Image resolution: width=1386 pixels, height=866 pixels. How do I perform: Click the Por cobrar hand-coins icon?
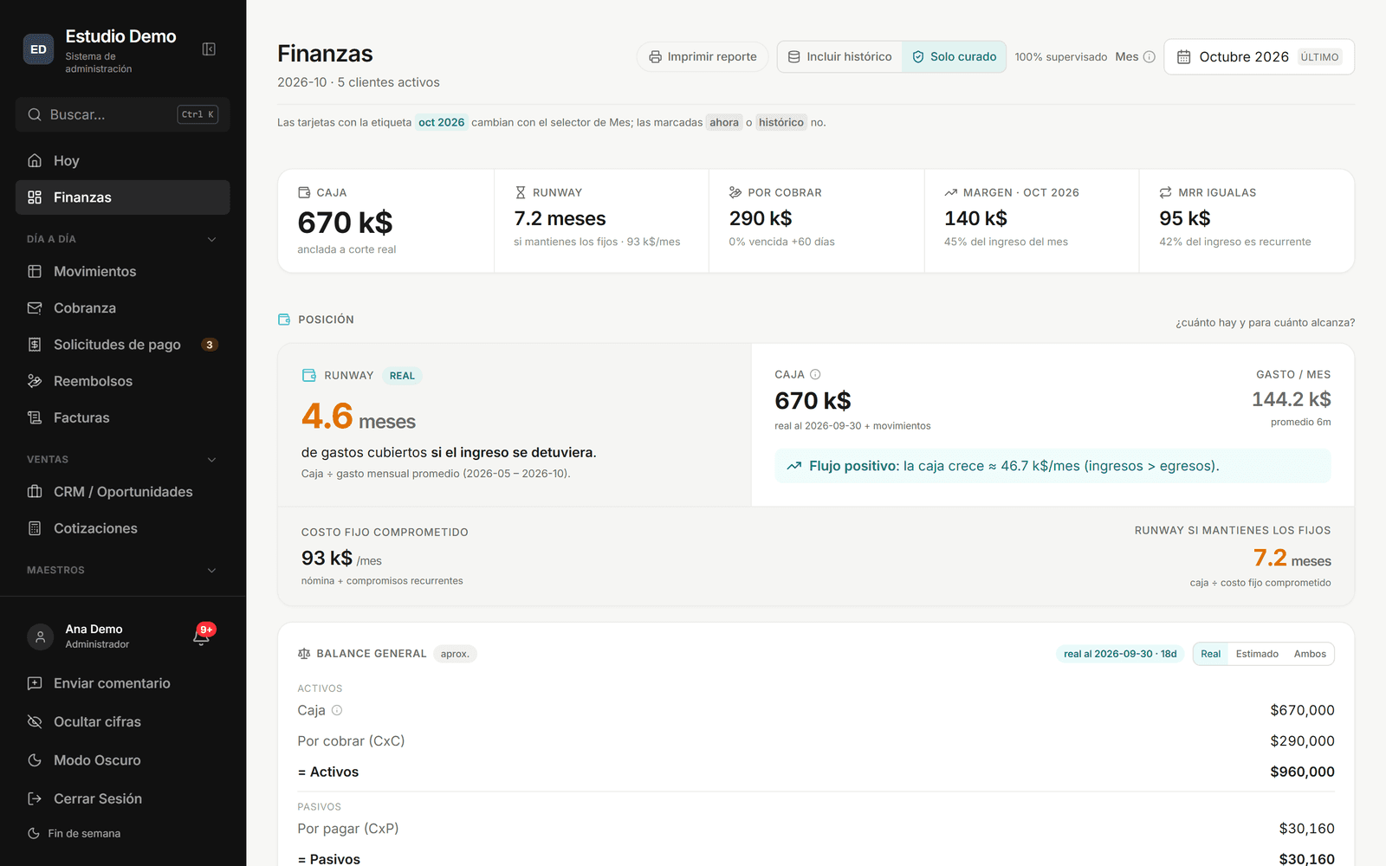pyautogui.click(x=735, y=192)
